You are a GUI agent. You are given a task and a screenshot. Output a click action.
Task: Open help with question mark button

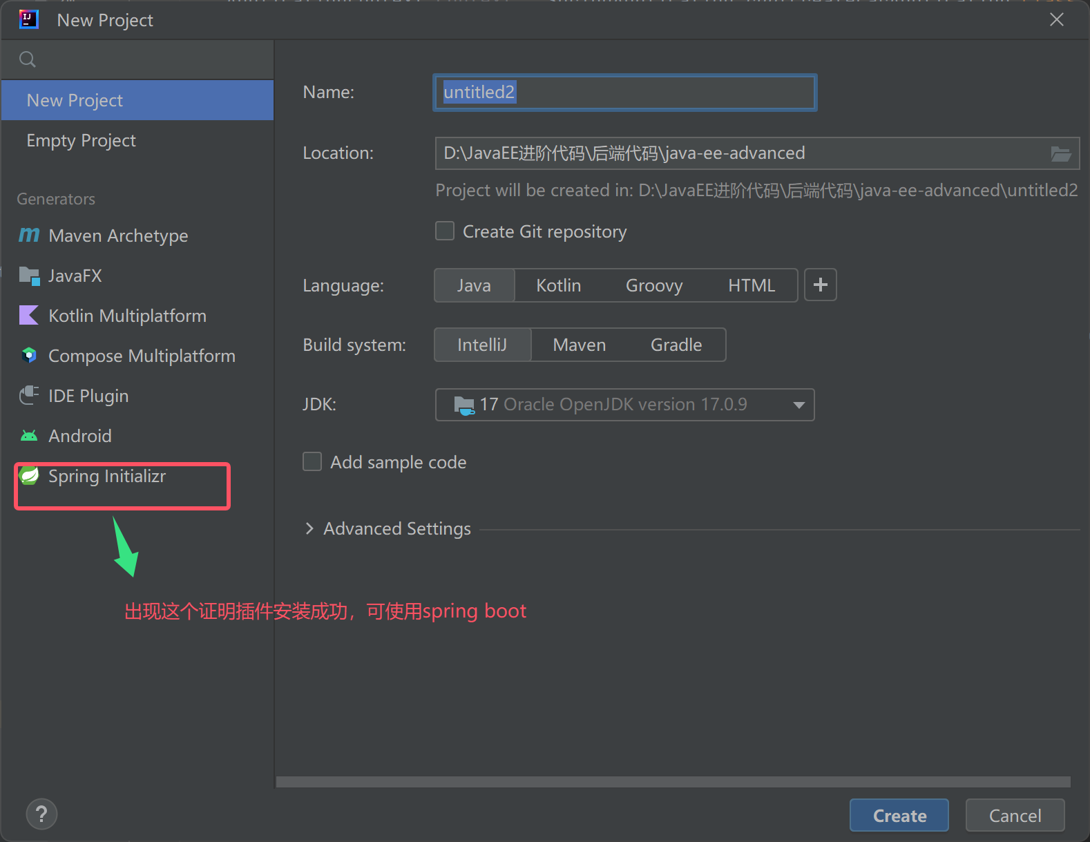coord(41,814)
